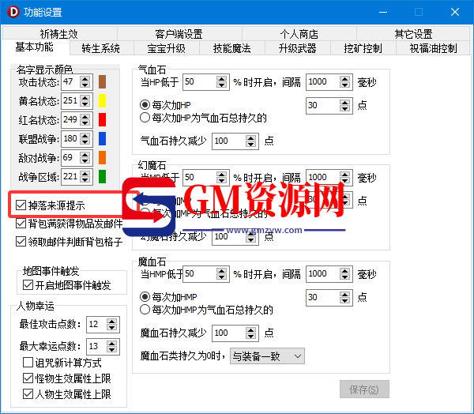Adjust 气血石持久减少 spinner arrows
Viewport: 474px width, 414px height.
(251, 141)
